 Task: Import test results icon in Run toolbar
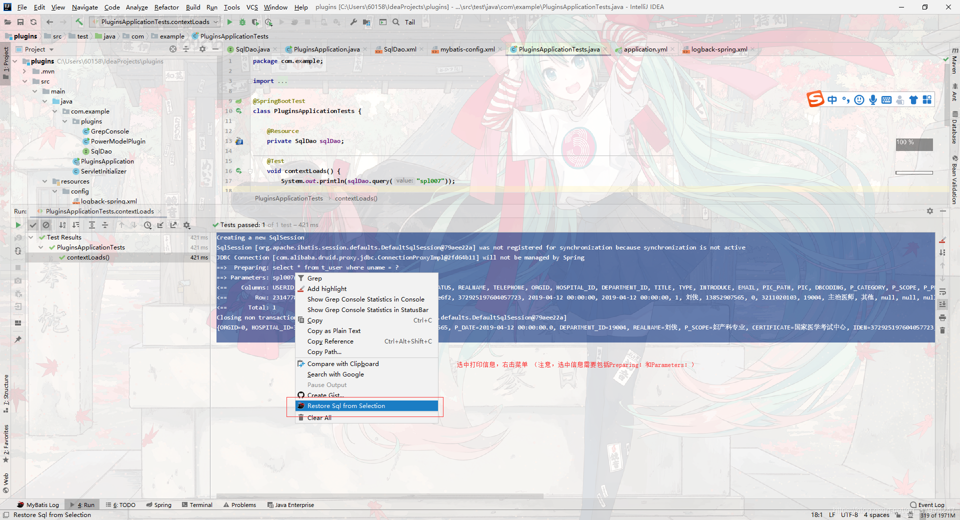coord(160,225)
